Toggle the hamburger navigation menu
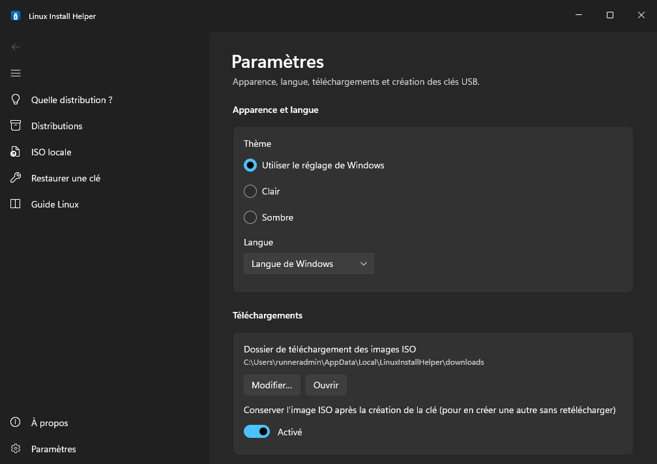657x464 pixels. tap(16, 73)
